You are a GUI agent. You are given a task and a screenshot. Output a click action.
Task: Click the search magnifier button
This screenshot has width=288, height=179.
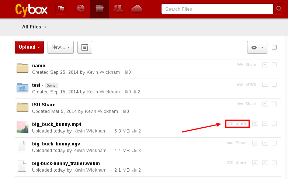pos(279,9)
